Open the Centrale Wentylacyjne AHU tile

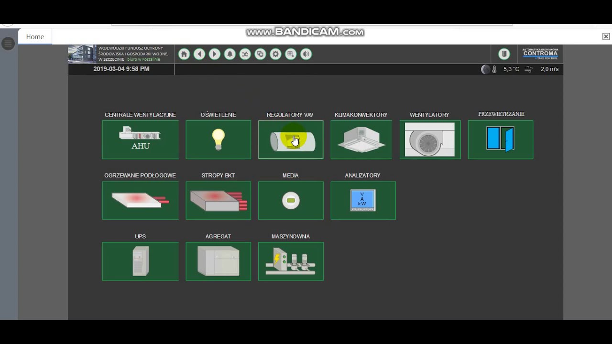[141, 140]
